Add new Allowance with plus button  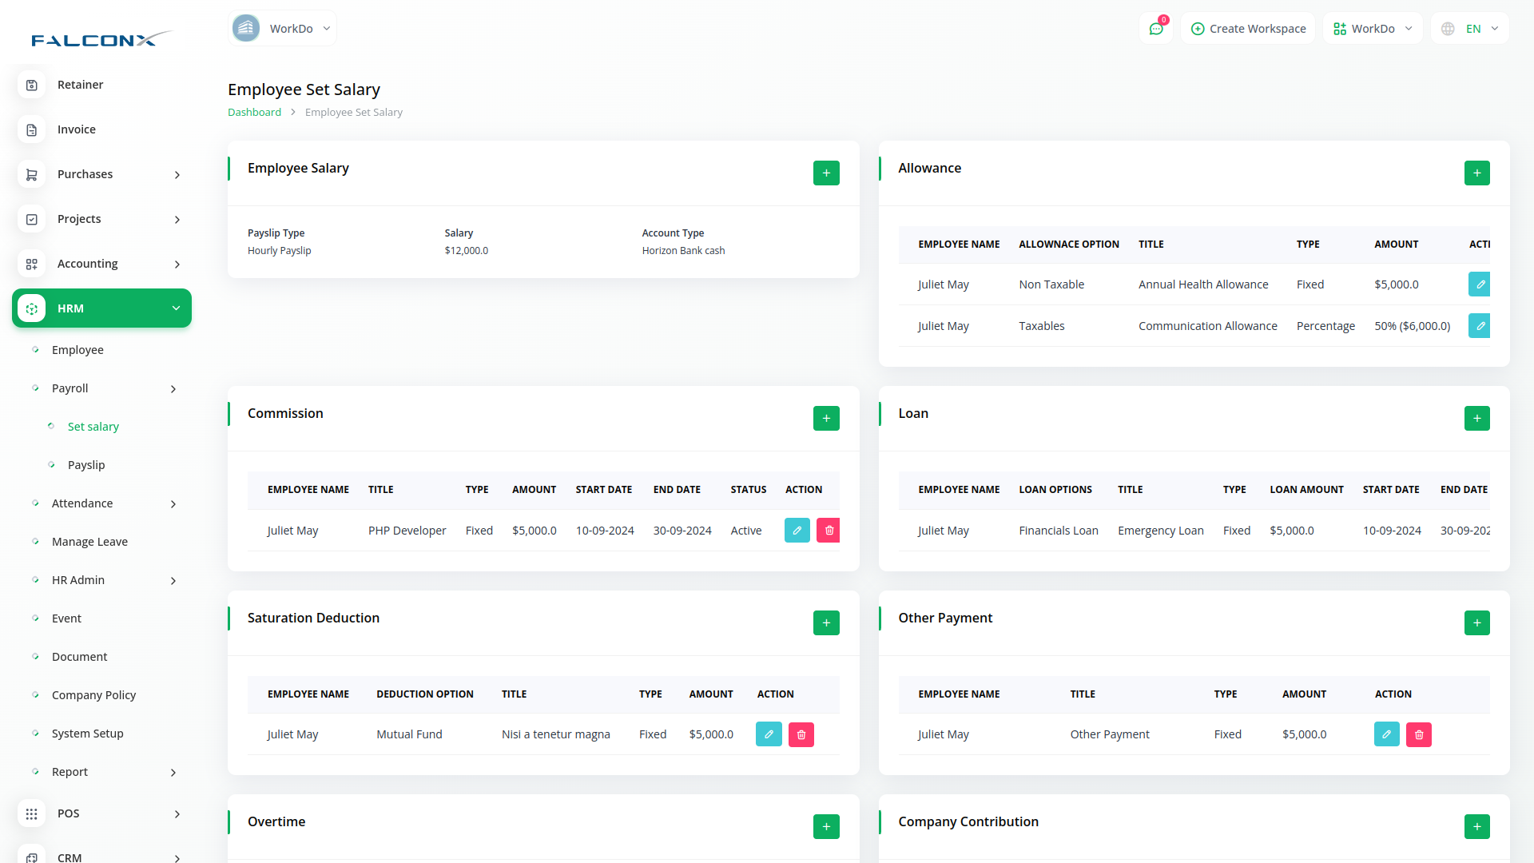[1476, 173]
